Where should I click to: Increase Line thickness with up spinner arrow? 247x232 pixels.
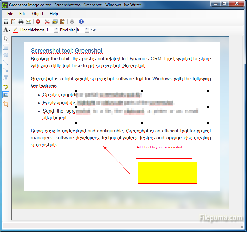pyautogui.click(x=56, y=28)
